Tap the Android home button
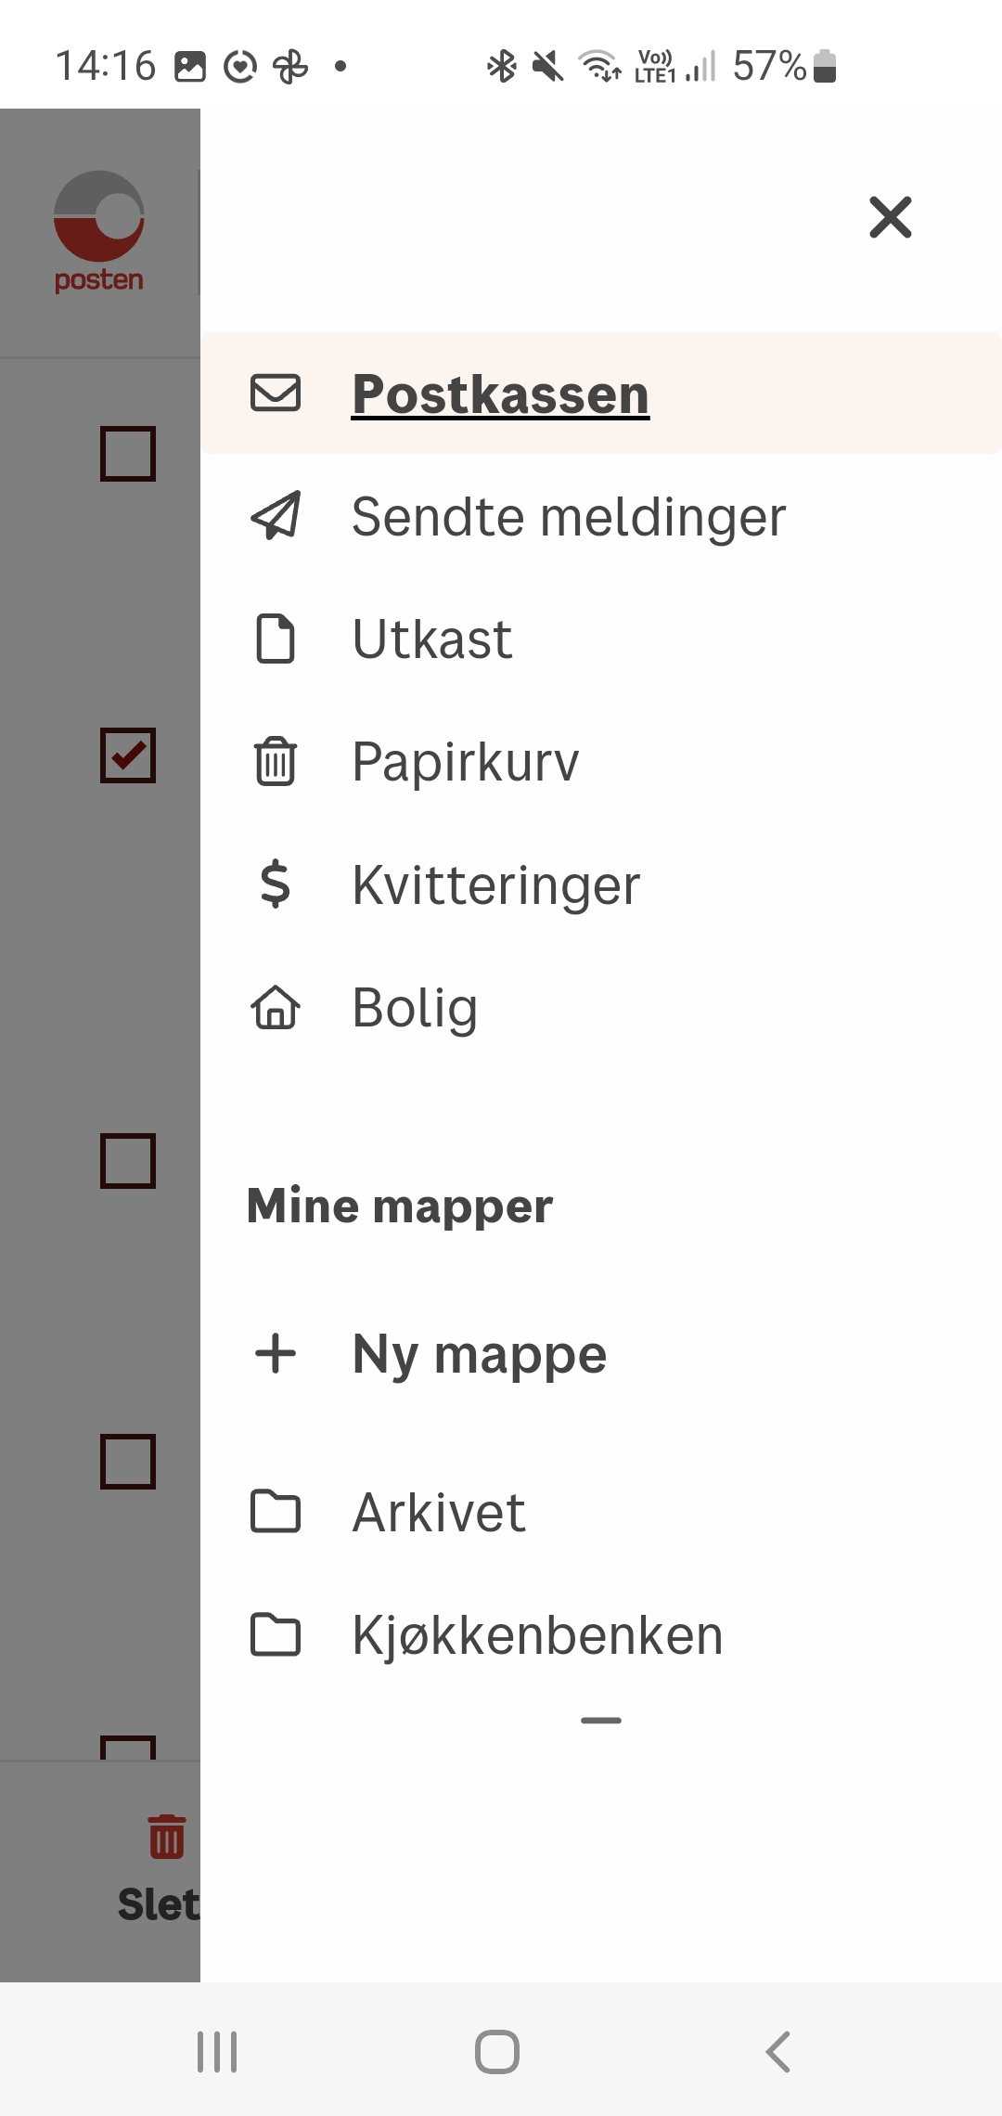 [497, 2052]
